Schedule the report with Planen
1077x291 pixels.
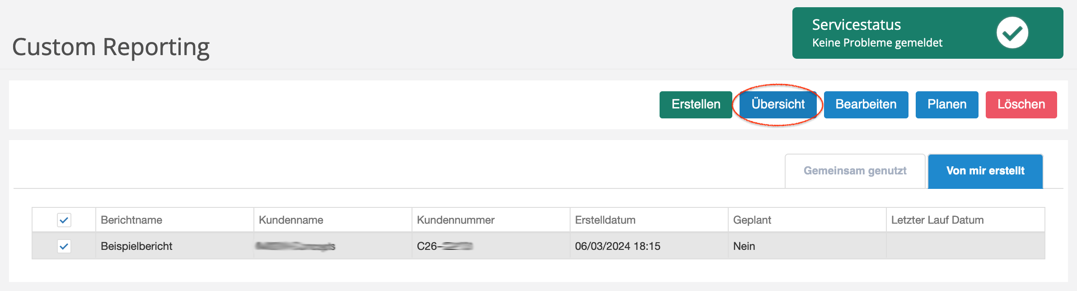tap(946, 104)
